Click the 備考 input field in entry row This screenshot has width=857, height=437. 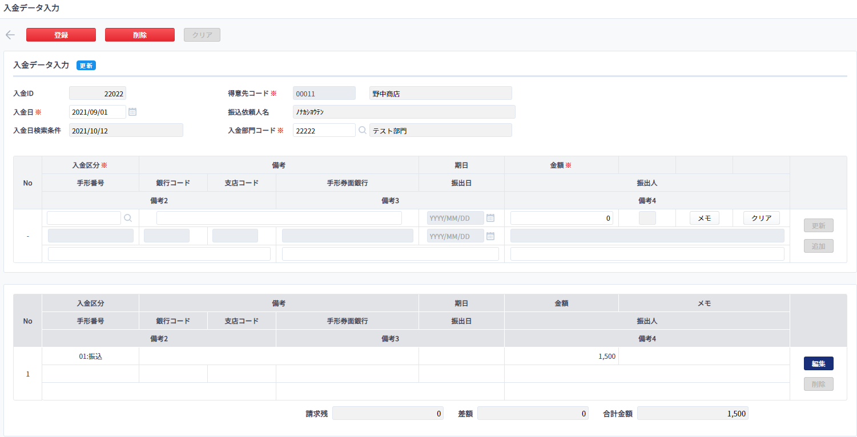pyautogui.click(x=279, y=218)
